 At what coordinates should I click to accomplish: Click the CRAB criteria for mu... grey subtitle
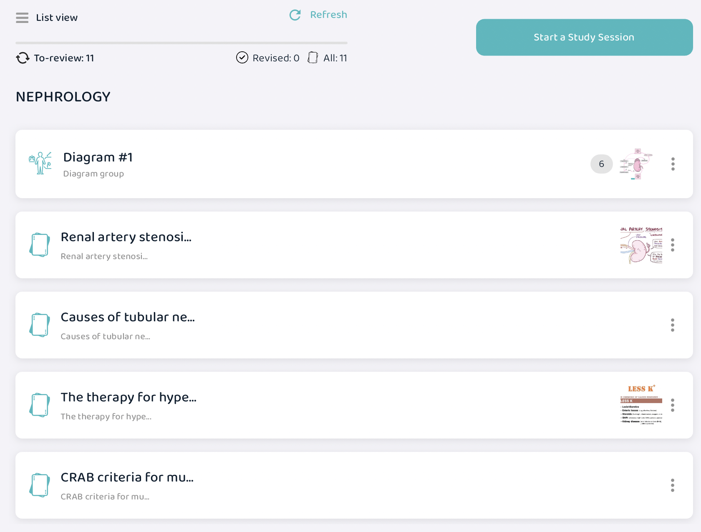[105, 497]
